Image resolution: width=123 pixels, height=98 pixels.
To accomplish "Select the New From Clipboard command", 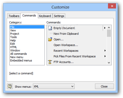I will click(77, 34).
